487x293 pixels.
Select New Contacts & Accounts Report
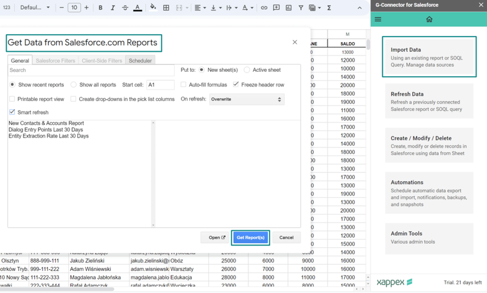pos(46,123)
